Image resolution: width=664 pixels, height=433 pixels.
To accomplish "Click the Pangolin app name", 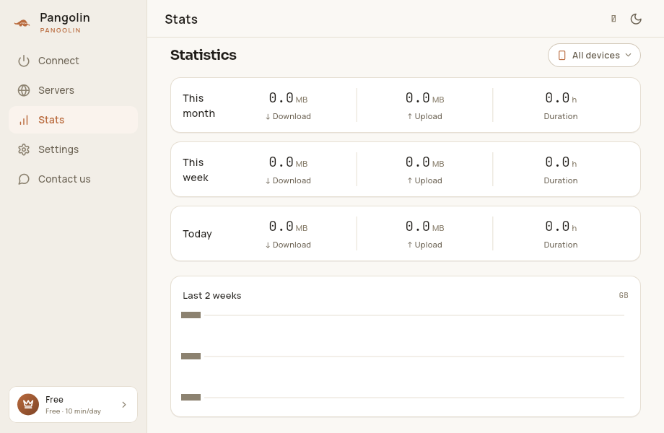I will coord(65,18).
